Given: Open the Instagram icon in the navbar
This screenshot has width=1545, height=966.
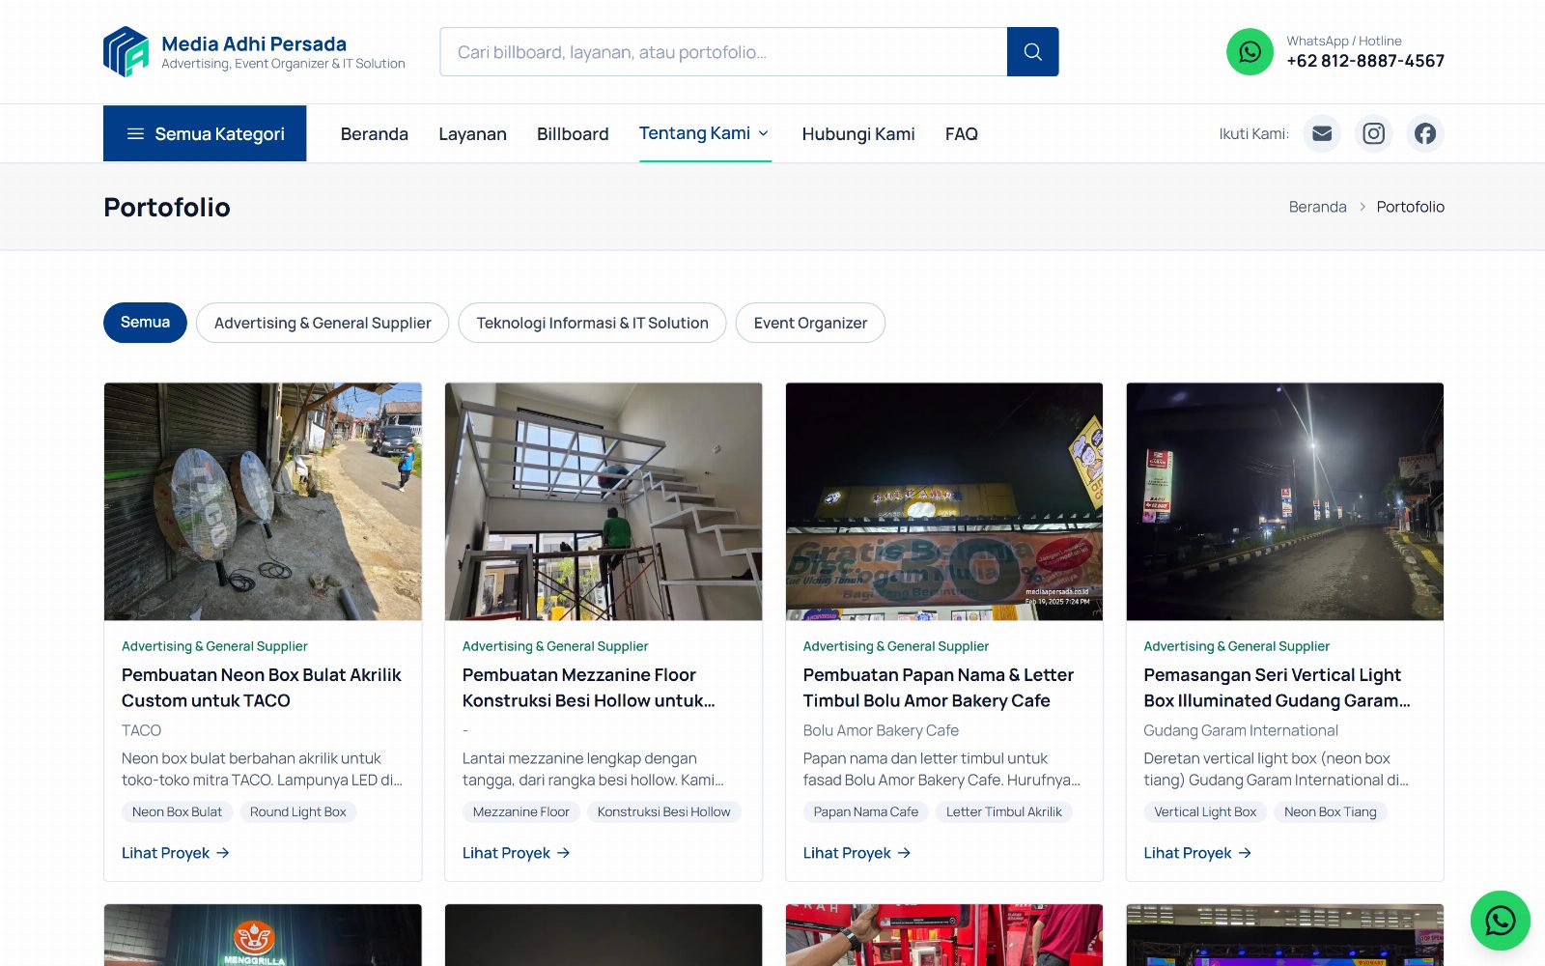Looking at the screenshot, I should click(1373, 133).
